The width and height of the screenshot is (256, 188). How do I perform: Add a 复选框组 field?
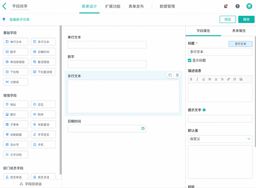43,62
